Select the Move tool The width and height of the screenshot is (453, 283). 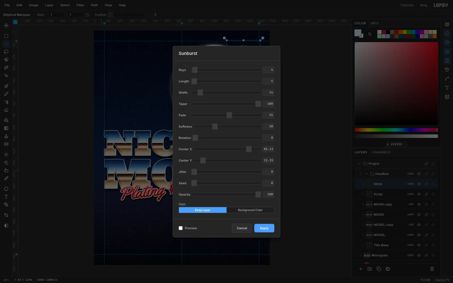[6, 25]
